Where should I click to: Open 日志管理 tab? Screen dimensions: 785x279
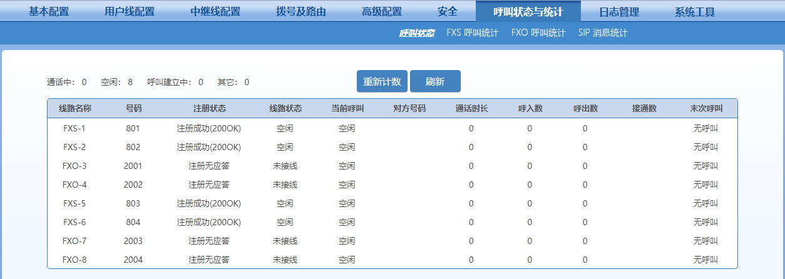click(x=619, y=12)
